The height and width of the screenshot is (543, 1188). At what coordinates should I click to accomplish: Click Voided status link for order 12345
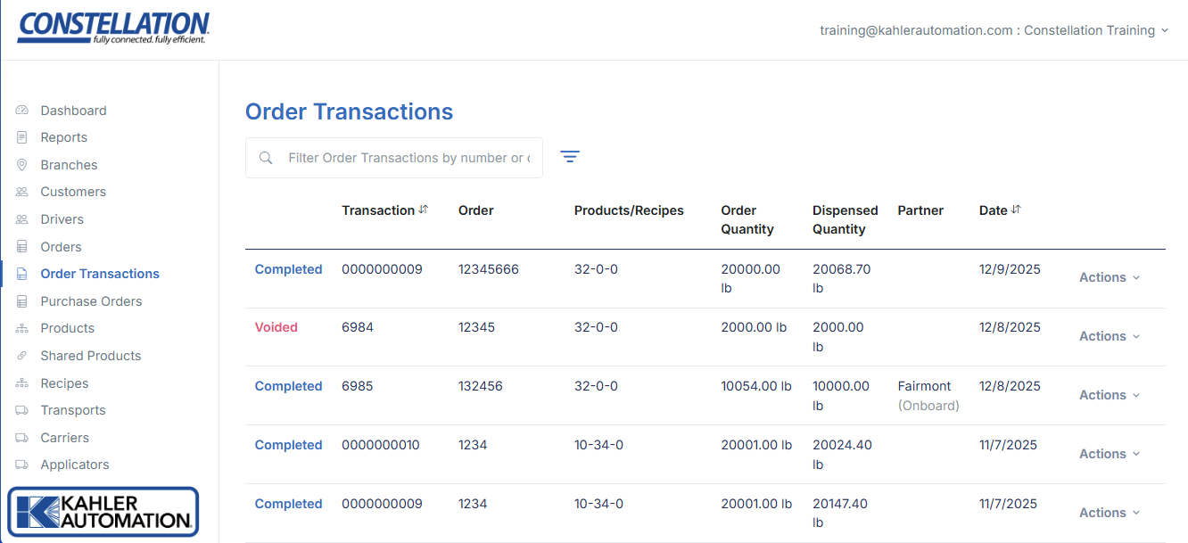276,327
